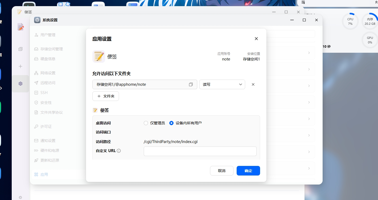378x200 pixels.
Task: Remove the folder entry with the X
Action: click(x=253, y=84)
